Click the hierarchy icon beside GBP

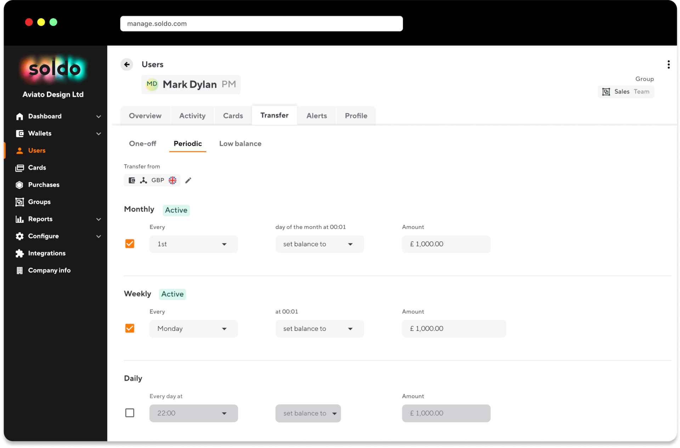[143, 180]
